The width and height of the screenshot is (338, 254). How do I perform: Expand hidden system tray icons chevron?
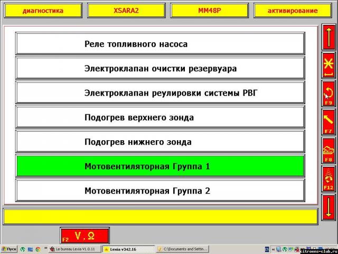(x=273, y=249)
